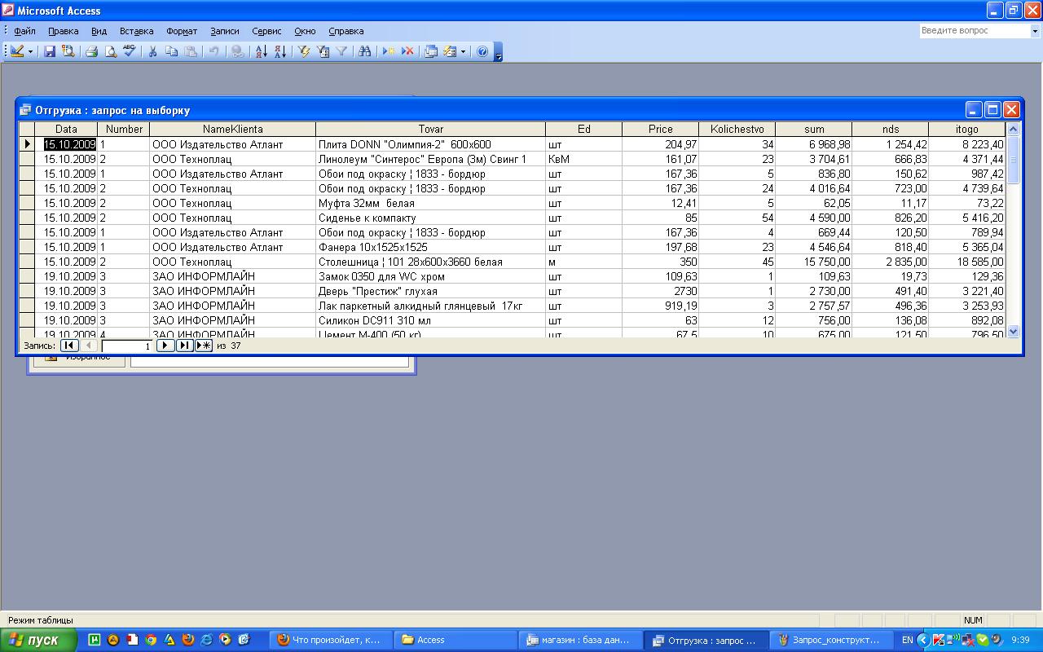1043x652 pixels.
Task: Open the Правка menu
Action: pos(64,31)
